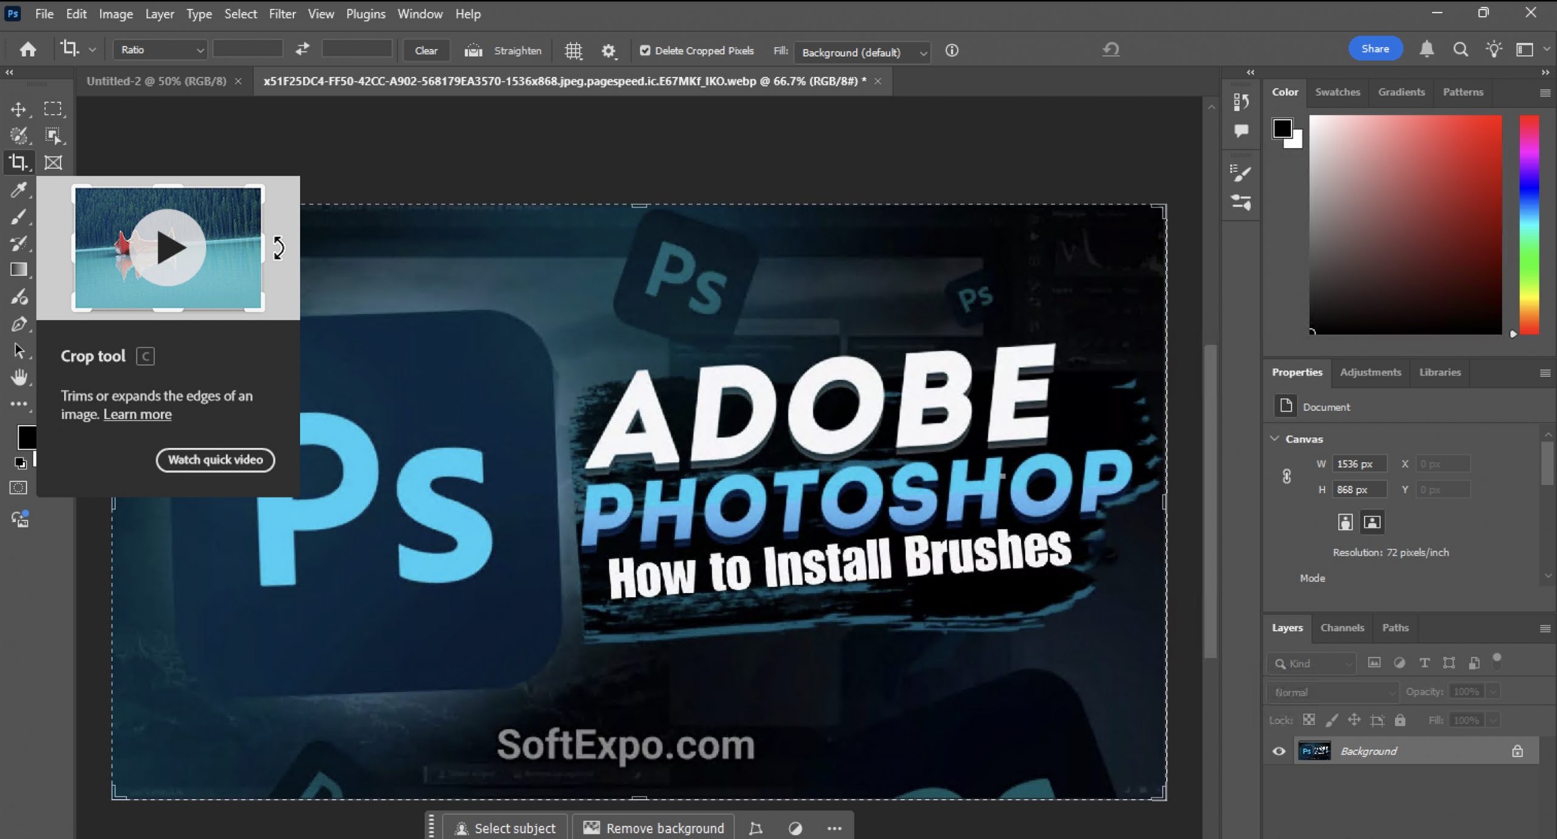Open crop settings gear icon
Screen dimensions: 1557x839
[608, 51]
